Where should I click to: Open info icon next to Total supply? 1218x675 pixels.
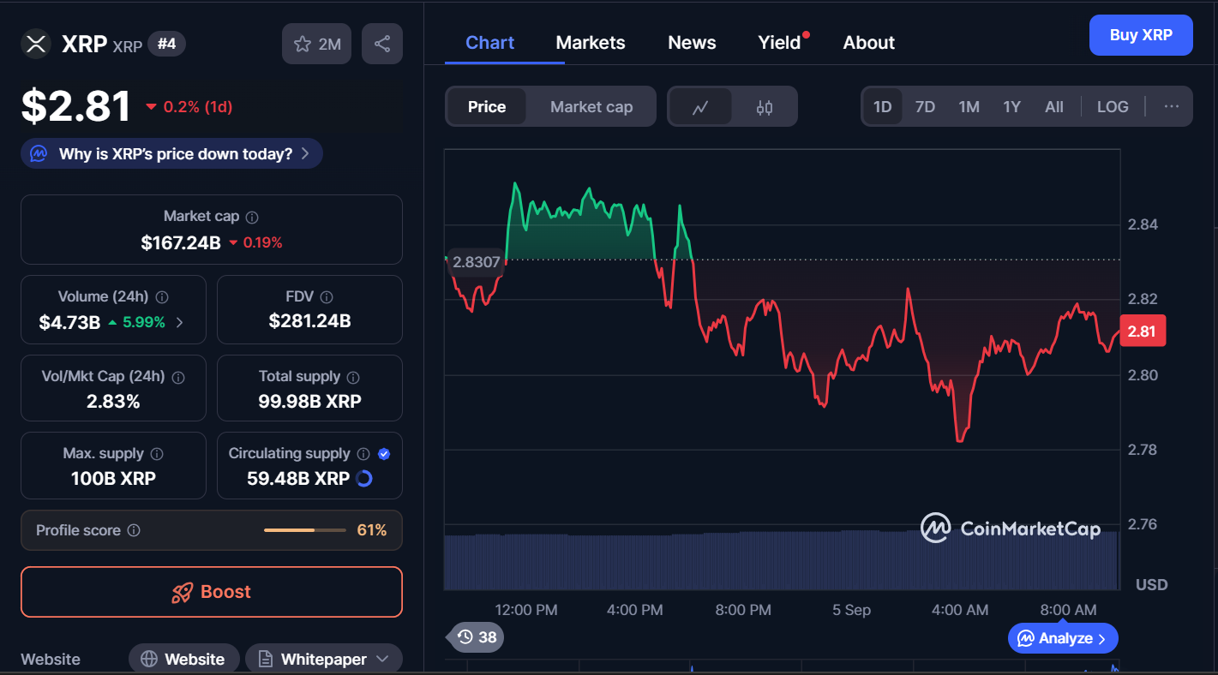pyautogui.click(x=353, y=377)
